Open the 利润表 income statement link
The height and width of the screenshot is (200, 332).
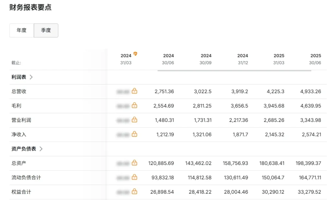pos(19,77)
